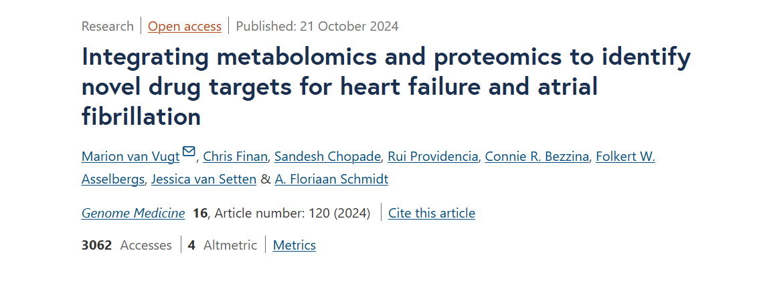Open author Marion van Vugt's link
The image size is (757, 281).
coord(131,157)
